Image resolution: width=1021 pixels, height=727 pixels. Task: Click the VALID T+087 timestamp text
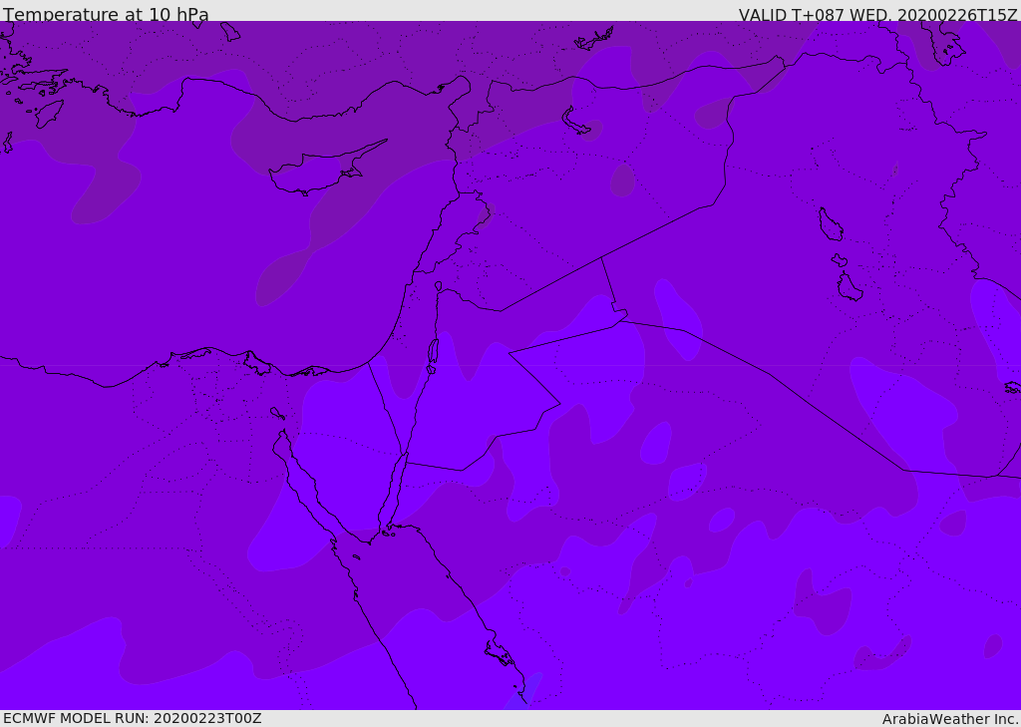pos(877,14)
